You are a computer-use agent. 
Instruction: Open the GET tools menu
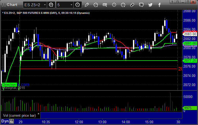pos(105,5)
